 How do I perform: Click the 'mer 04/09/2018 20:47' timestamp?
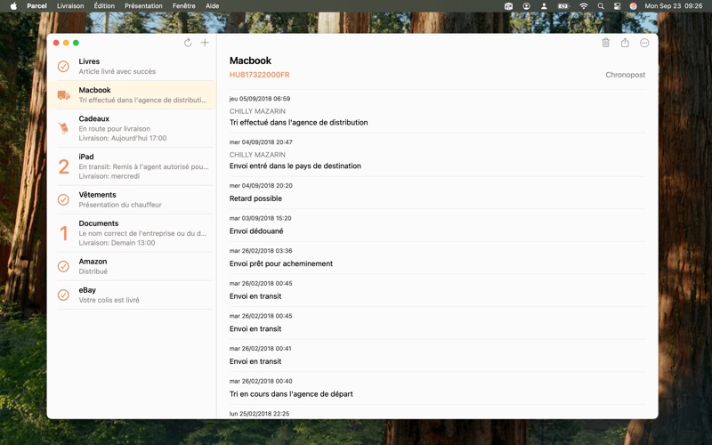(x=261, y=142)
